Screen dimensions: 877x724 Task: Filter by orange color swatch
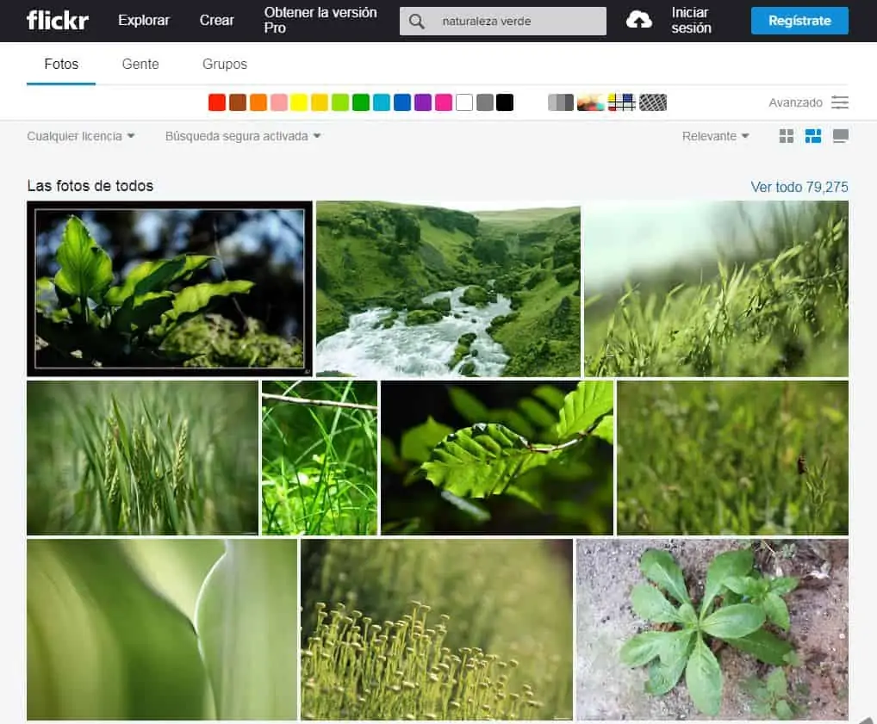coord(258,102)
